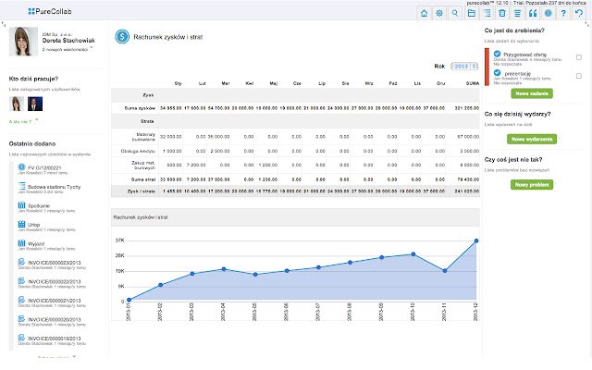Click the invoice icon beside INVOICE/0000022/2013
The width and height of the screenshot is (592, 370).
[x=21, y=281]
